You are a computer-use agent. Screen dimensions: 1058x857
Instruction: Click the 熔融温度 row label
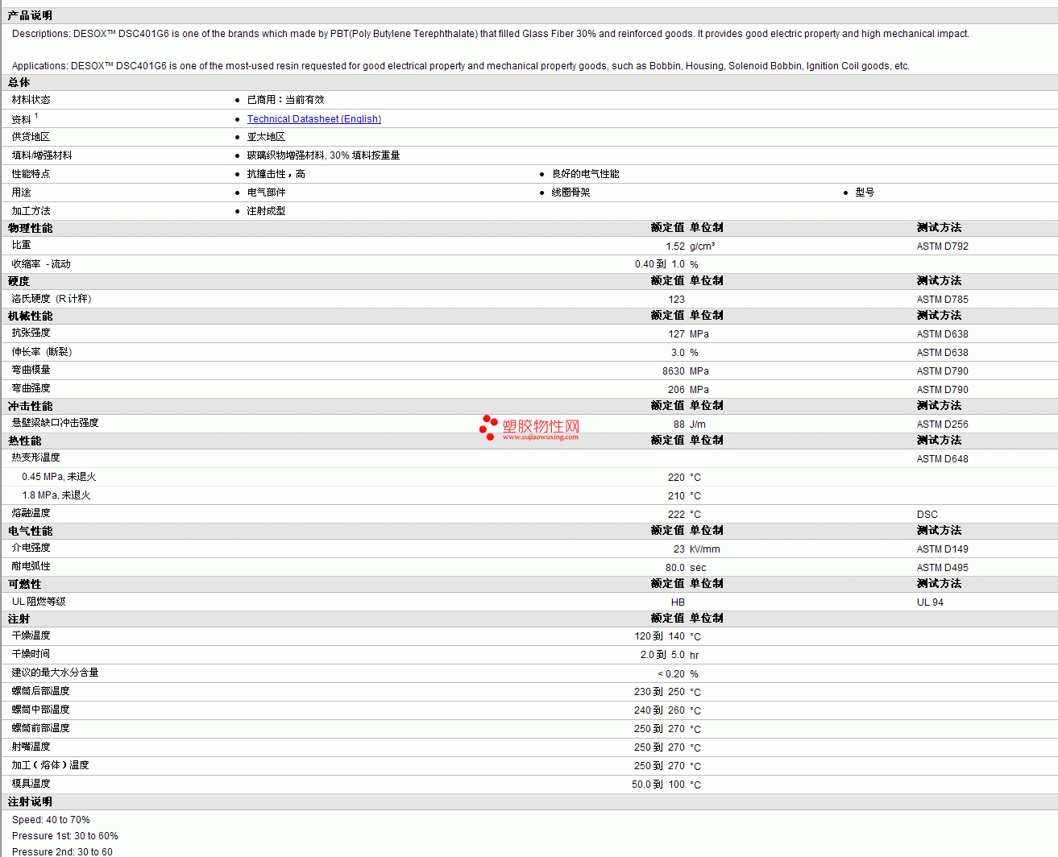(x=31, y=513)
